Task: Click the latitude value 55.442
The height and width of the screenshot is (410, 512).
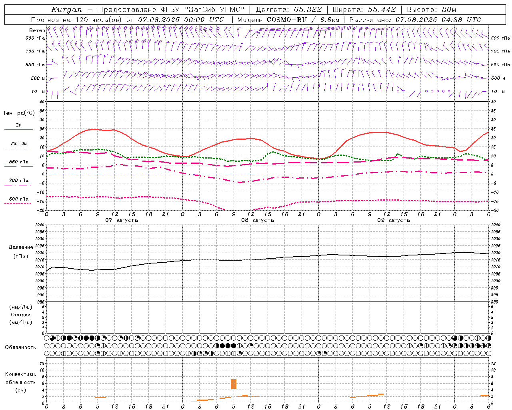Action: click(382, 10)
